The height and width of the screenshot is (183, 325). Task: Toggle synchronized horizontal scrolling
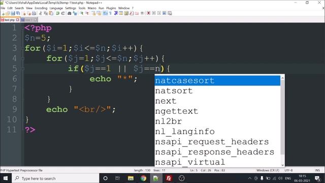(99, 13)
